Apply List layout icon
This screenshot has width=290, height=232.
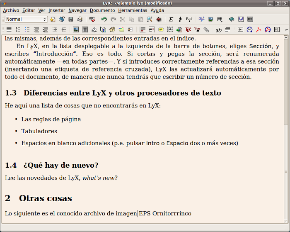click(36, 29)
